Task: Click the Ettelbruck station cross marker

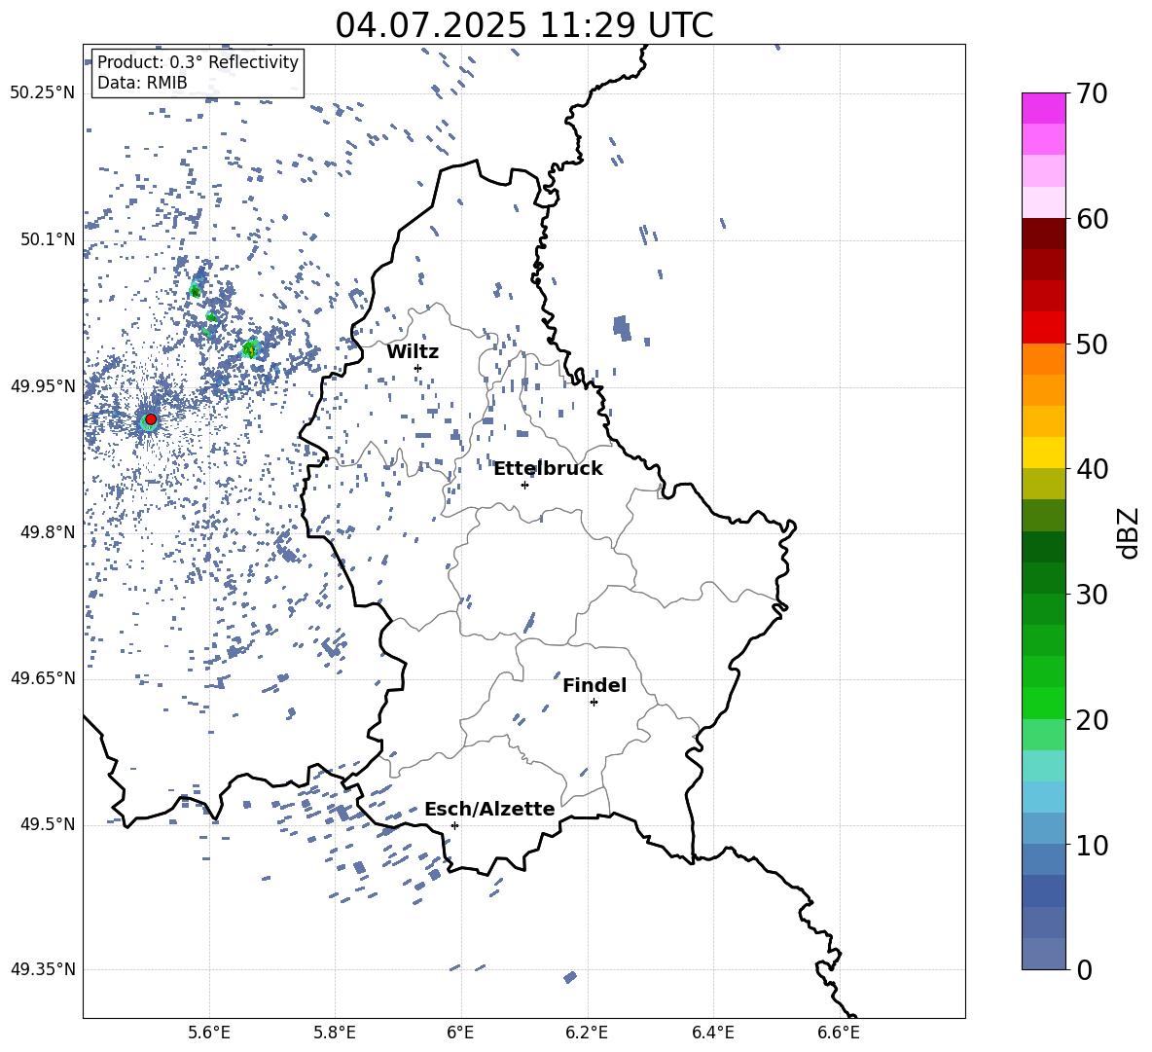Action: pos(524,485)
